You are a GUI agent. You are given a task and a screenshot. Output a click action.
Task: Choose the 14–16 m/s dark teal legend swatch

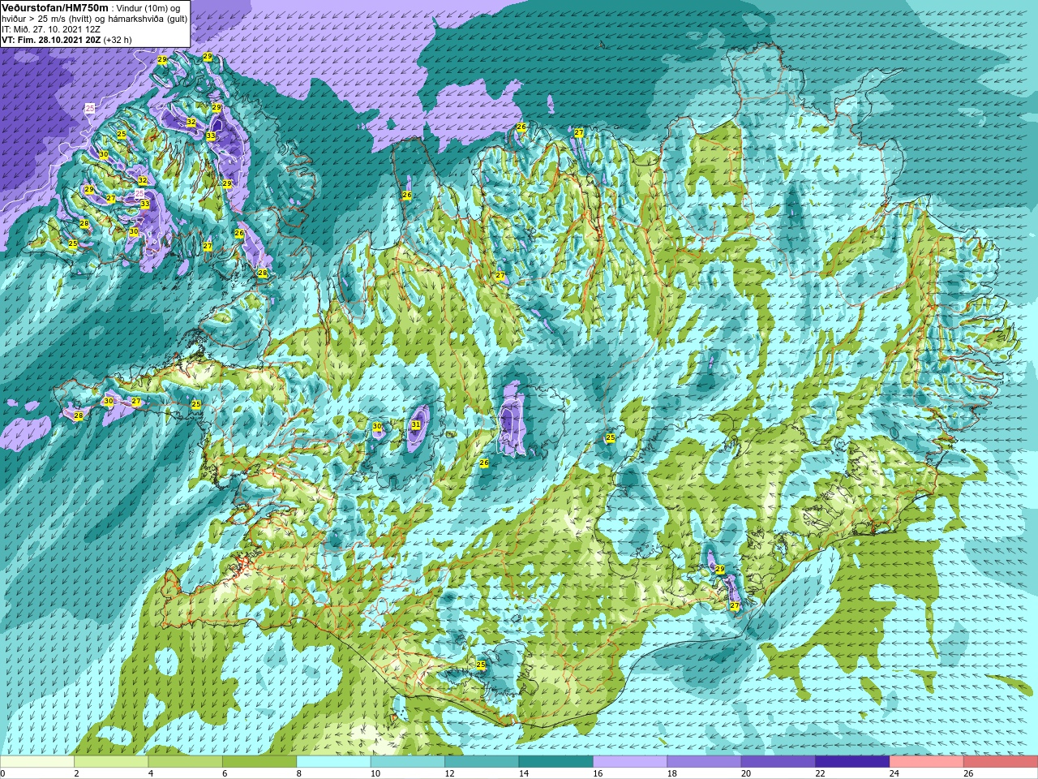556,762
